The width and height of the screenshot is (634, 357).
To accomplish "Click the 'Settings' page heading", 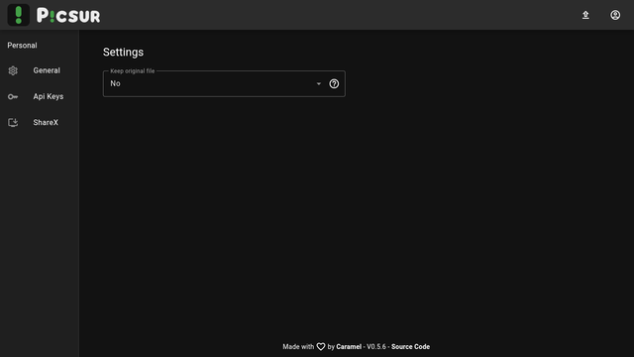I will pos(123,53).
